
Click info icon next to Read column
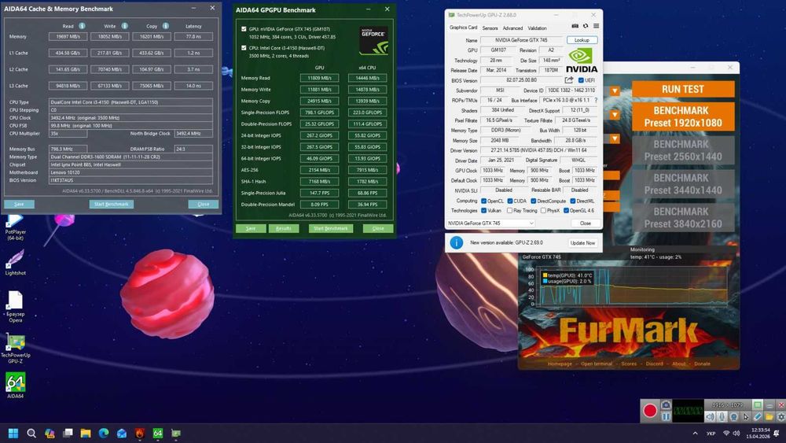click(x=82, y=26)
